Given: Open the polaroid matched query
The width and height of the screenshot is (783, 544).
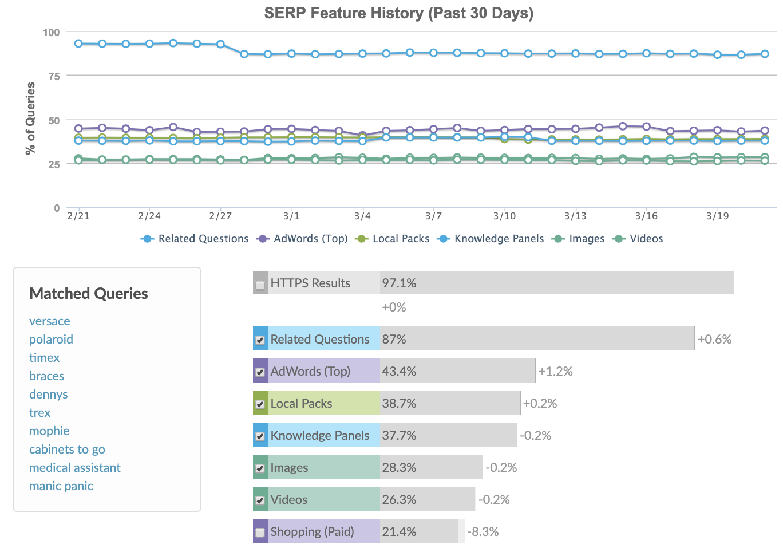Looking at the screenshot, I should [51, 340].
